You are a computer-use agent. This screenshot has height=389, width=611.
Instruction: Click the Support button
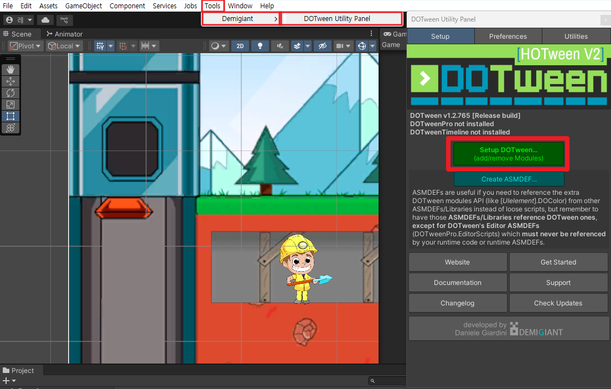pos(558,283)
